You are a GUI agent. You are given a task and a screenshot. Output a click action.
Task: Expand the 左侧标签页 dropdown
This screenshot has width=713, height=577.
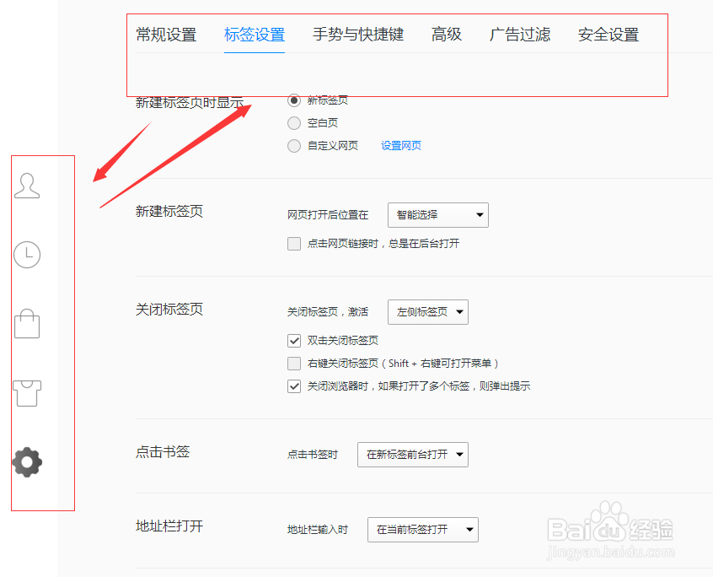pyautogui.click(x=427, y=311)
